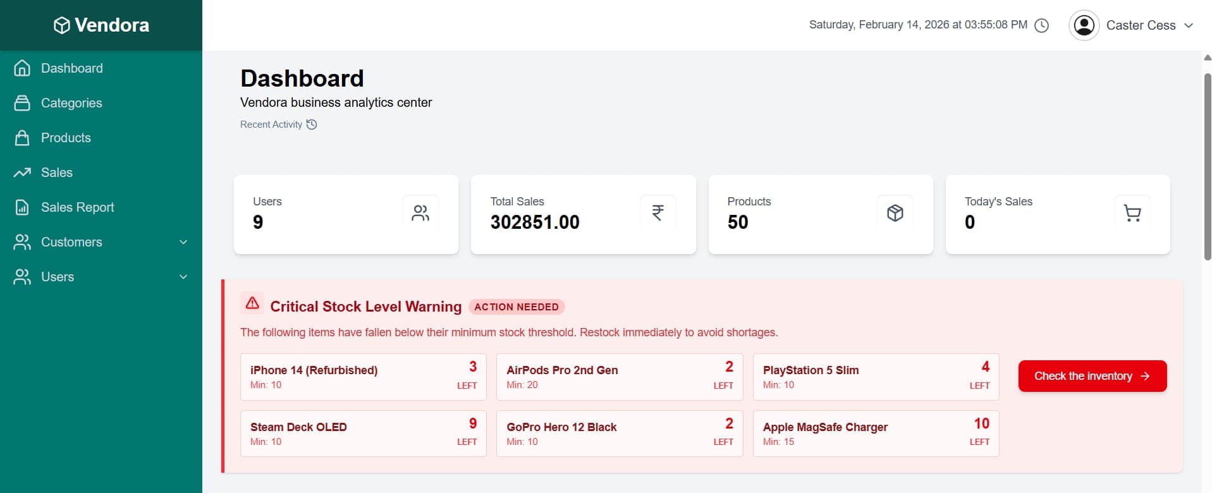Click the Total Sales value 302851.00
1212x493 pixels.
(535, 222)
